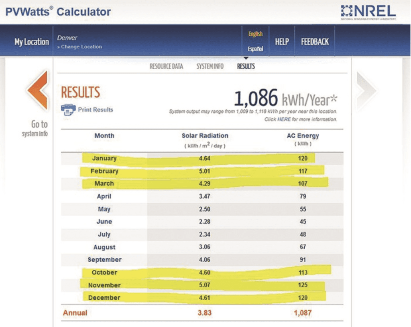This screenshot has width=411, height=327.
Task: Click October AC energy value 113
Action: (303, 272)
